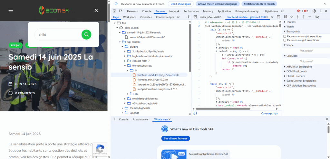Enable Pause on uncaught exceptions
Viewport: 330px width, 159px height.
(285, 36)
